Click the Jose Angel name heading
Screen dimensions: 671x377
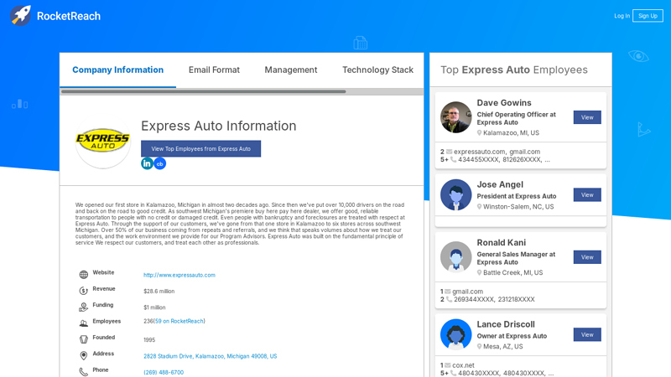(500, 184)
